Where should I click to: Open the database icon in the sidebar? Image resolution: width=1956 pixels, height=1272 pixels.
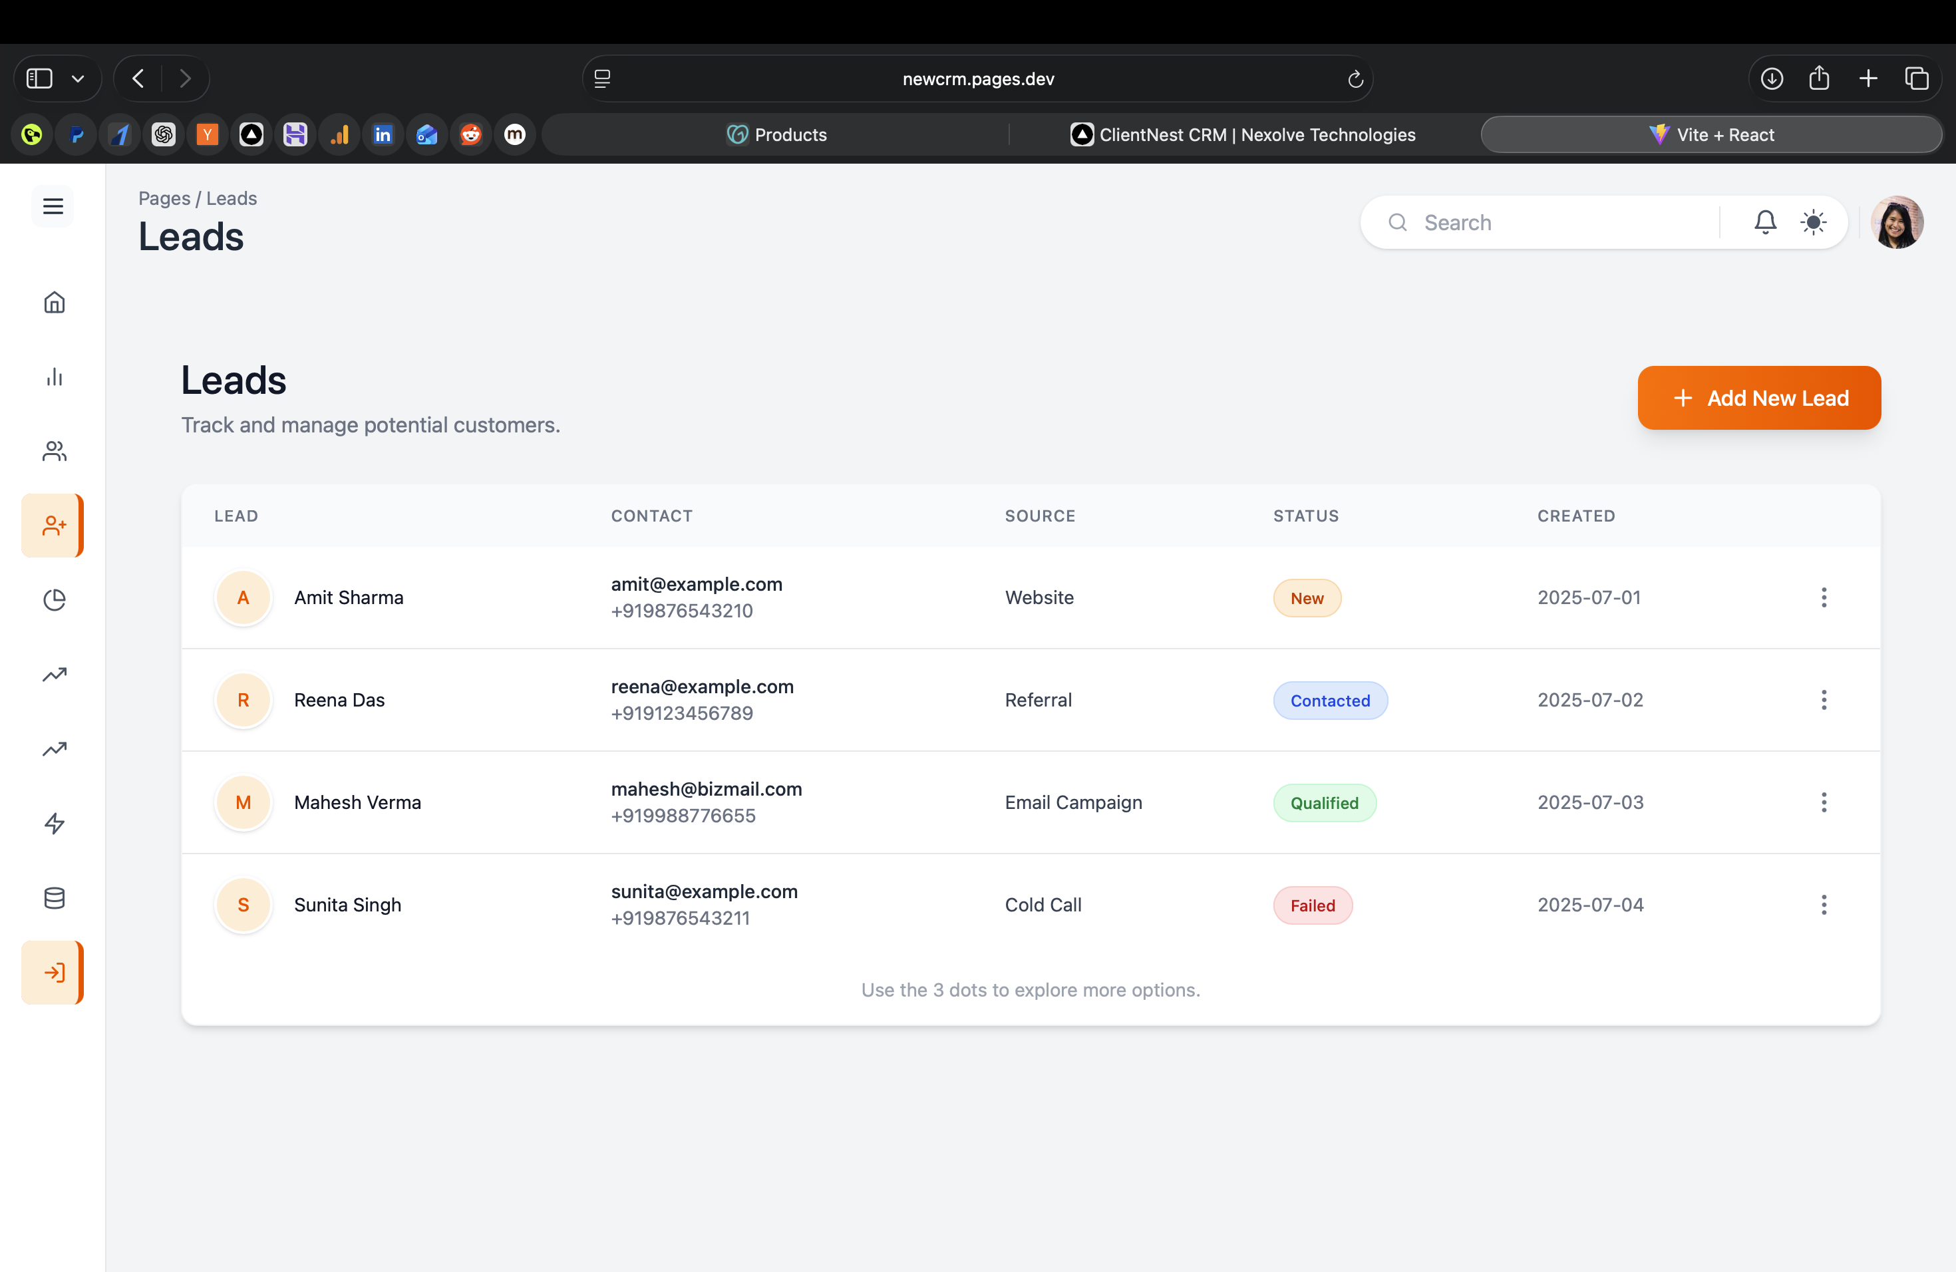pos(53,897)
